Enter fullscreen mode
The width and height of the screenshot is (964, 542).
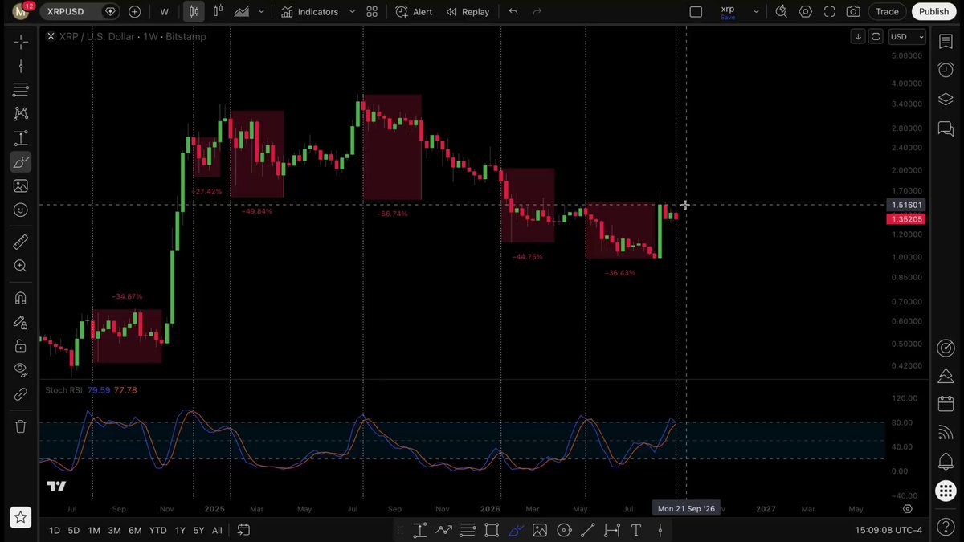[830, 12]
